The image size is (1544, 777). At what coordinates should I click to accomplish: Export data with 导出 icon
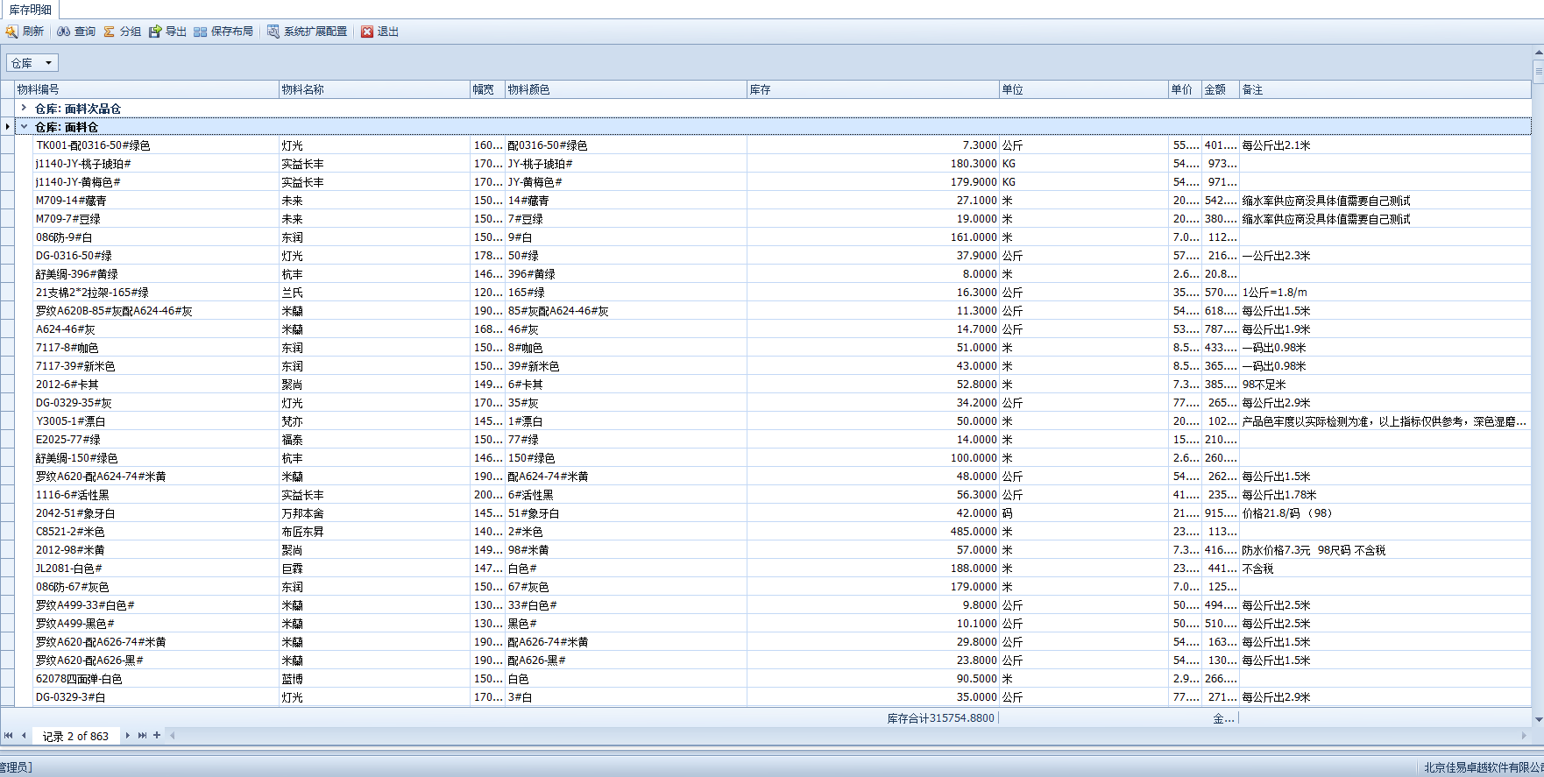pyautogui.click(x=155, y=32)
